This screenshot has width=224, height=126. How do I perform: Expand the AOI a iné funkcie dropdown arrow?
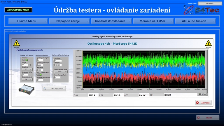pos(214,21)
